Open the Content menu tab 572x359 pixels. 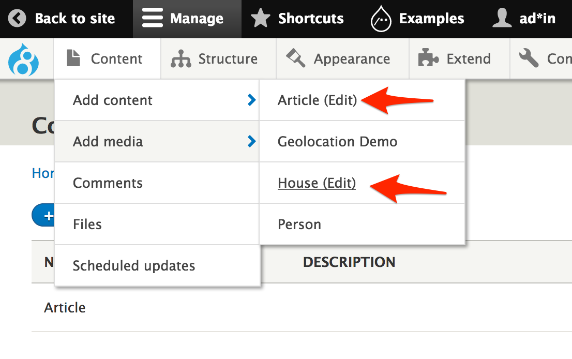click(x=107, y=59)
